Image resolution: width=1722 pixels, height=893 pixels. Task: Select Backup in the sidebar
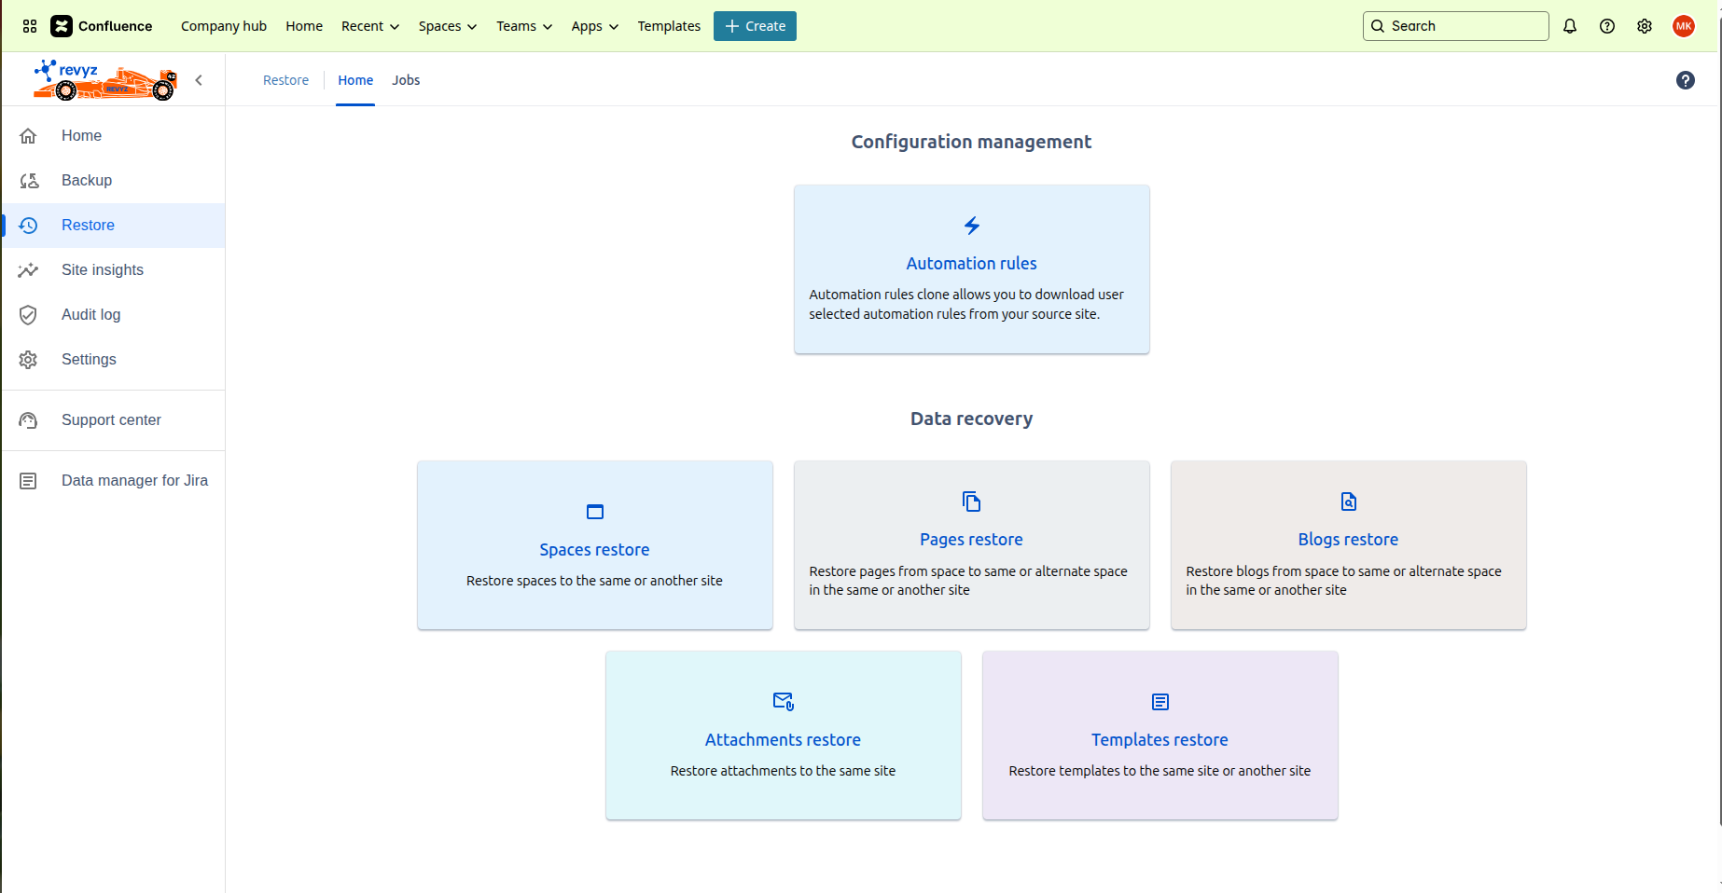point(87,181)
